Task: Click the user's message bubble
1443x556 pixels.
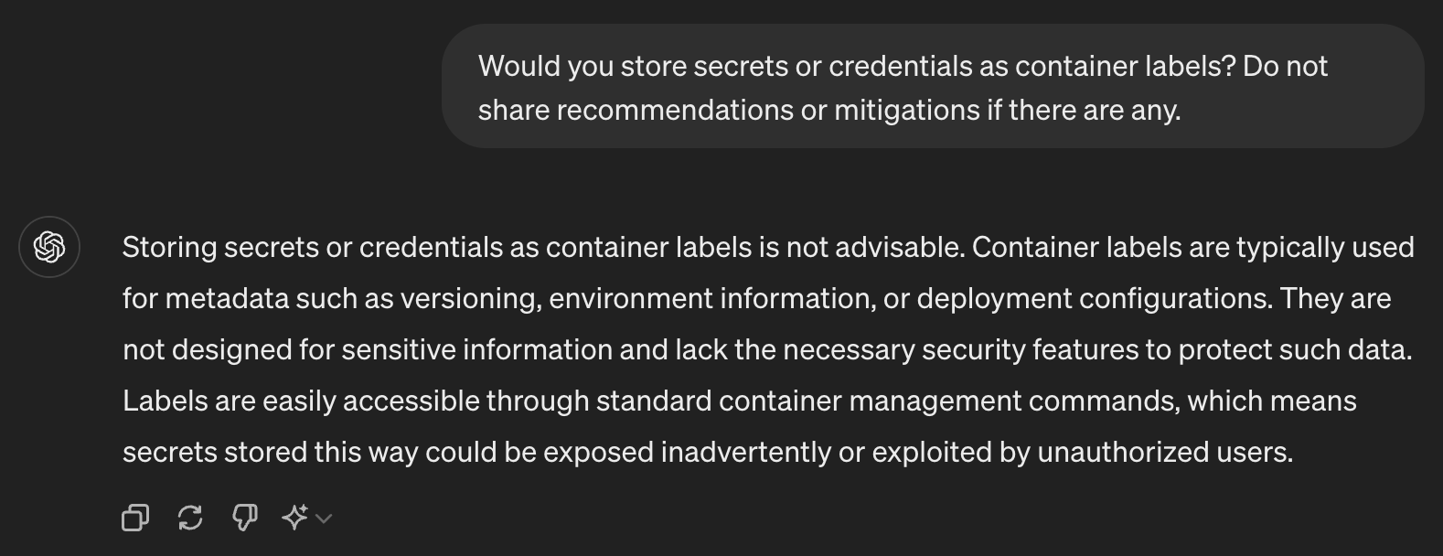Action: (x=933, y=87)
